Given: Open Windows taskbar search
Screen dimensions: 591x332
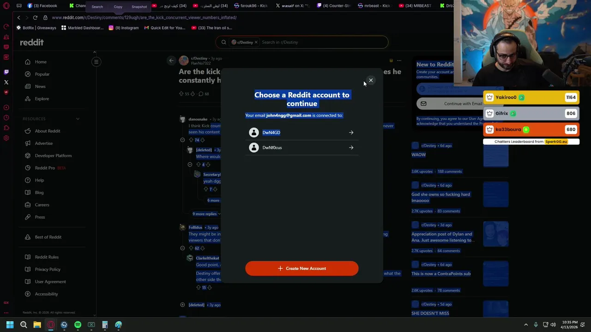Looking at the screenshot, I should coord(24,325).
